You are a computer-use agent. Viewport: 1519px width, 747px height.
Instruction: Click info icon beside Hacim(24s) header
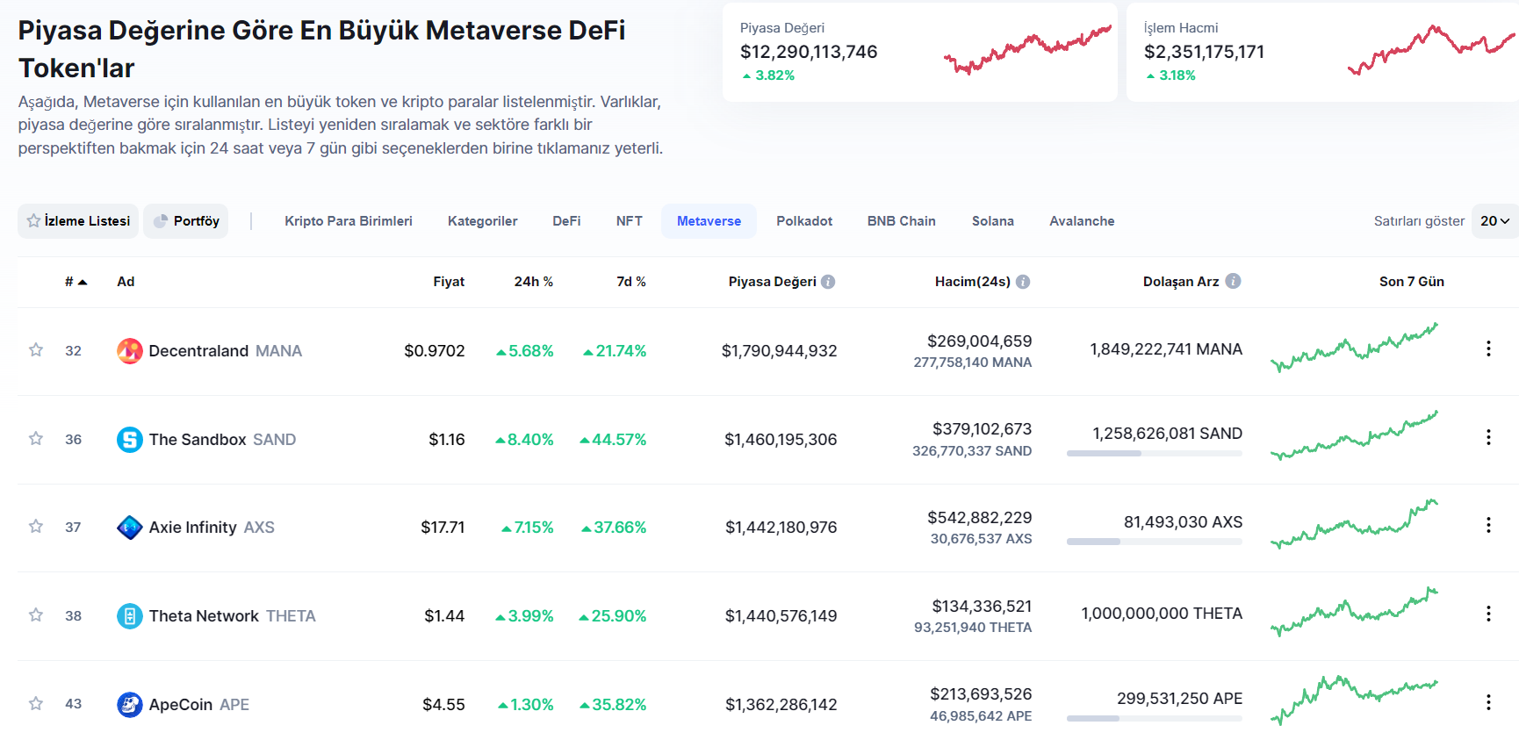click(1023, 282)
